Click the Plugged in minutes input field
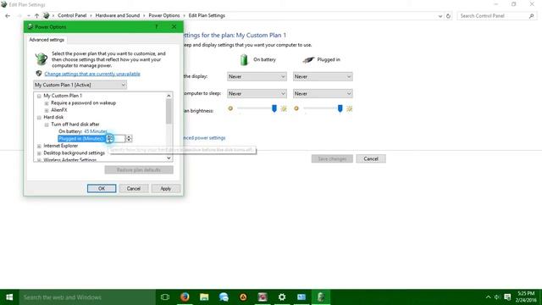542x305 pixels. point(115,139)
